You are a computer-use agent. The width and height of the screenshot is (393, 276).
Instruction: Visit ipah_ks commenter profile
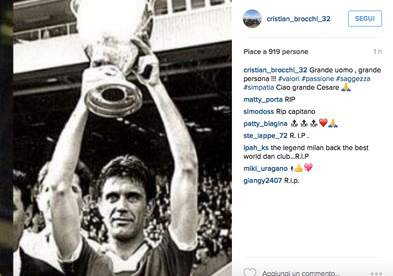[x=256, y=148]
